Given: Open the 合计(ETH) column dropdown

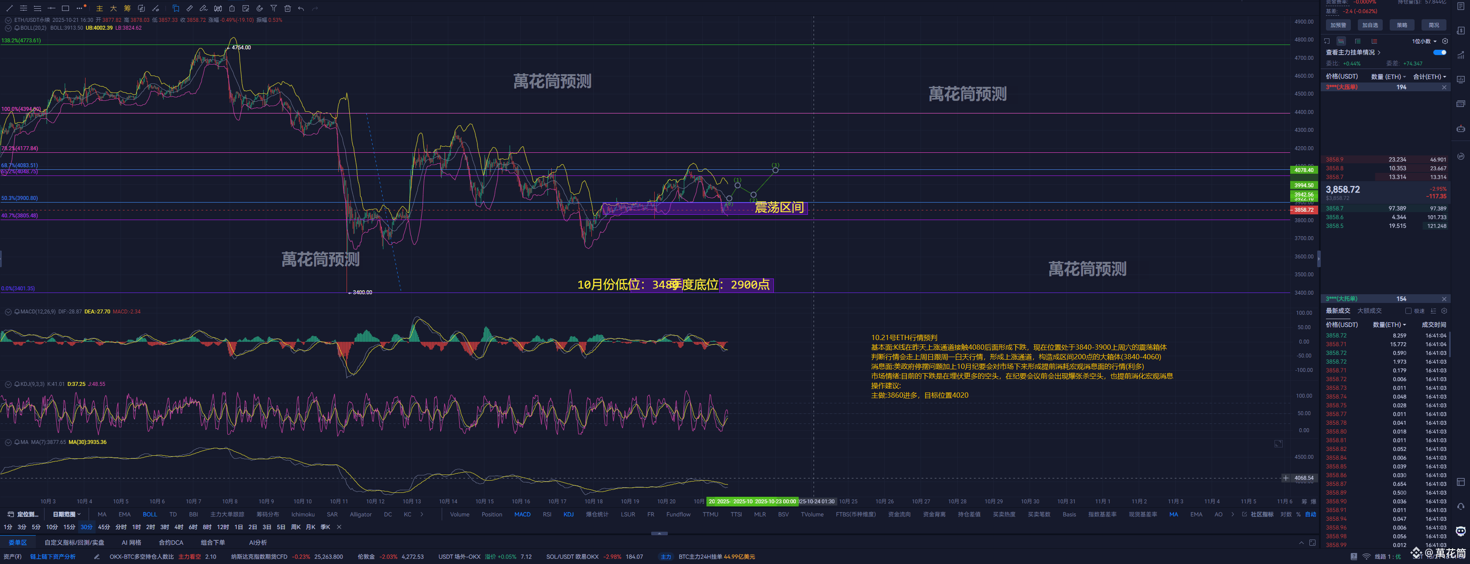Looking at the screenshot, I should tap(1429, 76).
